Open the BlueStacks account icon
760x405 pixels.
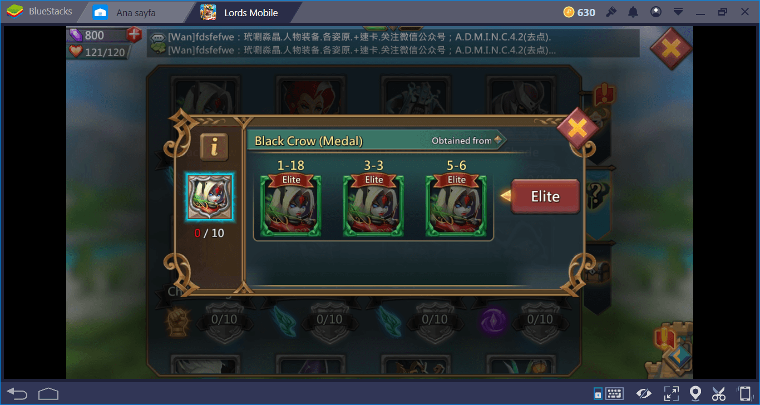click(x=656, y=12)
